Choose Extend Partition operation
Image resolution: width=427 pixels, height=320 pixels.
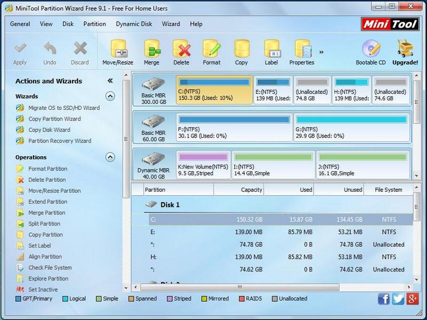click(42, 202)
